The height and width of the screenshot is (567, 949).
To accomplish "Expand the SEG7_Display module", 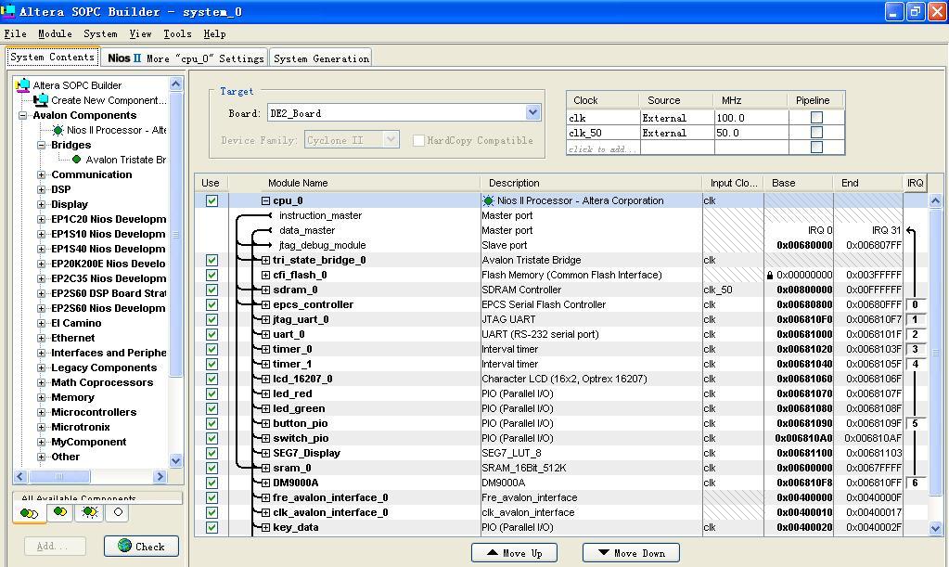I will (265, 453).
